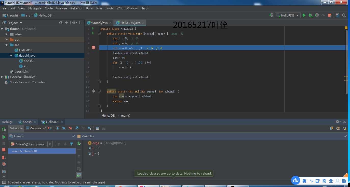Resume the program in debug sidebar
Viewport: 350px width, 187px height.
pos(4,137)
